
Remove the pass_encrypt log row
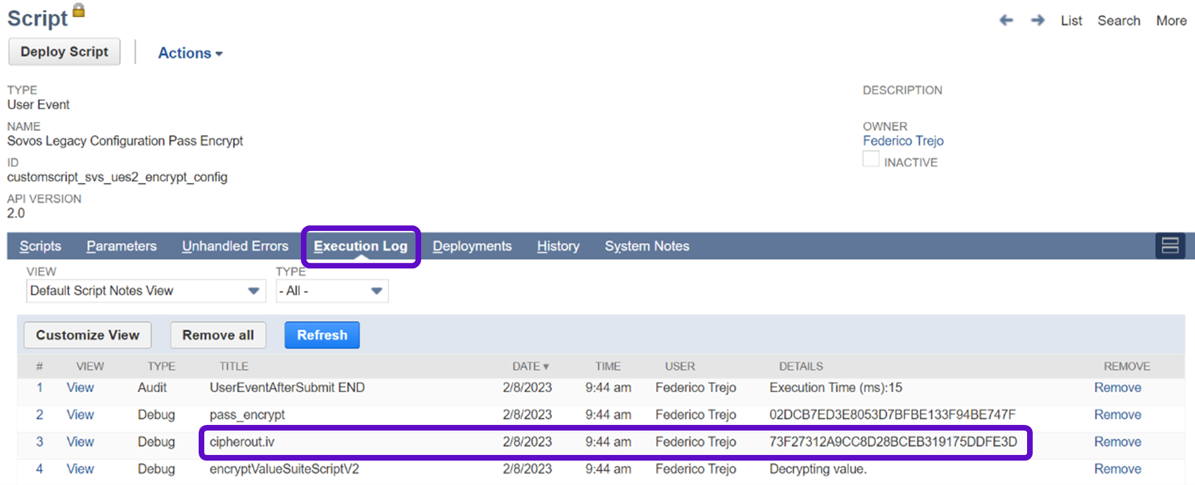click(x=1117, y=414)
